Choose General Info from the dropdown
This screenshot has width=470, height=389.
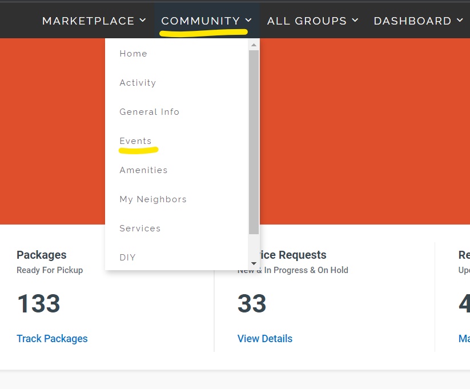pos(150,112)
